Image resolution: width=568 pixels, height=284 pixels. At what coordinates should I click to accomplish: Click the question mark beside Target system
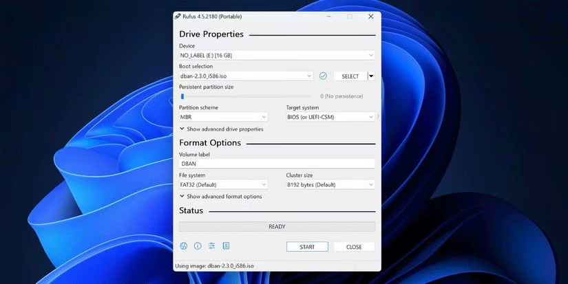pos(378,117)
